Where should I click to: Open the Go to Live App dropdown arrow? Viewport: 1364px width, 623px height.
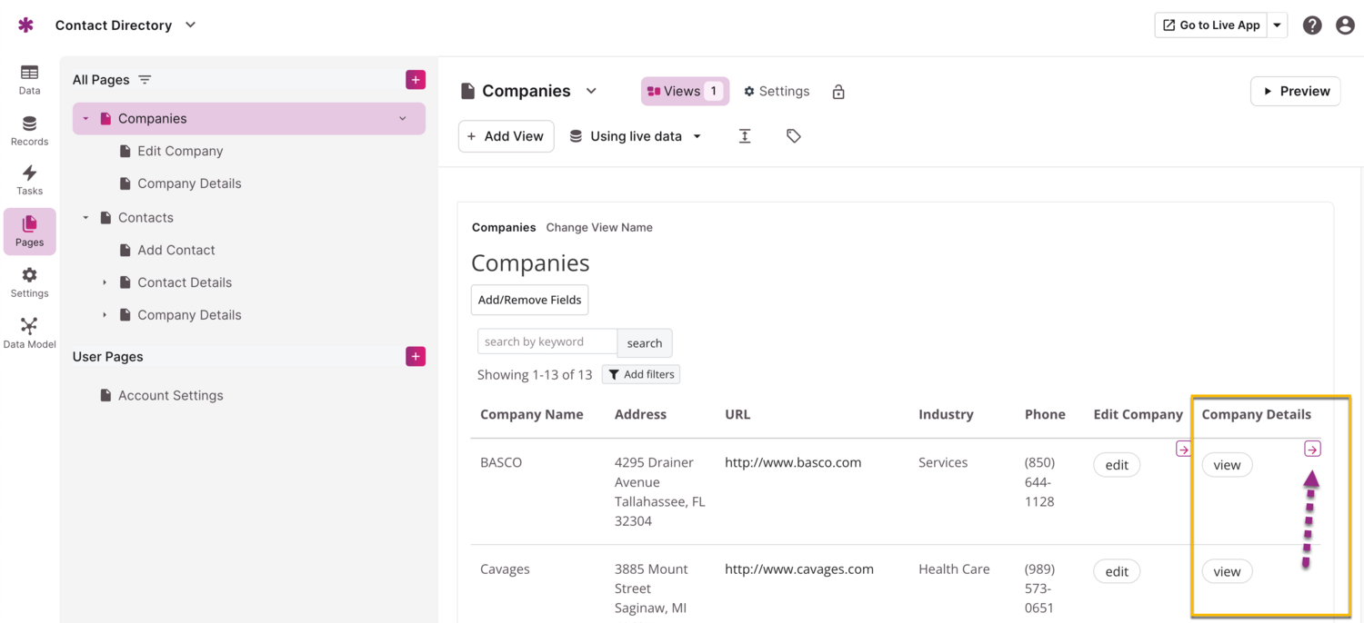(x=1277, y=25)
